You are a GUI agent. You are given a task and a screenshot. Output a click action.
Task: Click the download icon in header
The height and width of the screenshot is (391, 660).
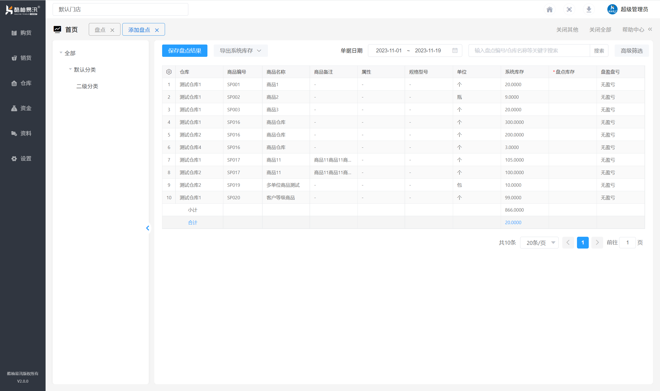588,9
